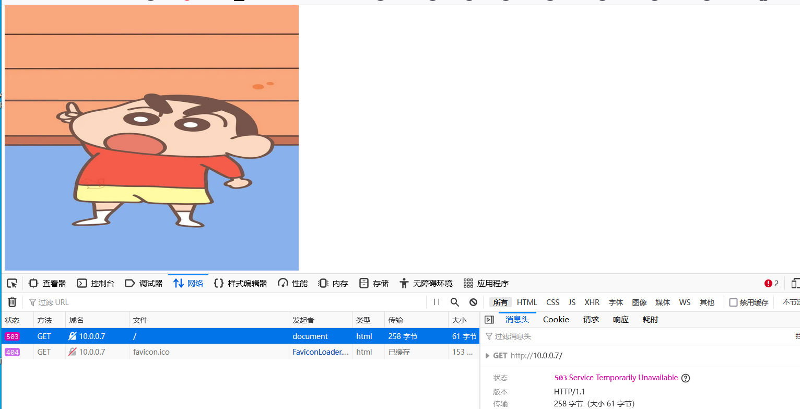Screen dimensions: 800x409
Task: Filter requests by 媒体
Action: click(663, 302)
